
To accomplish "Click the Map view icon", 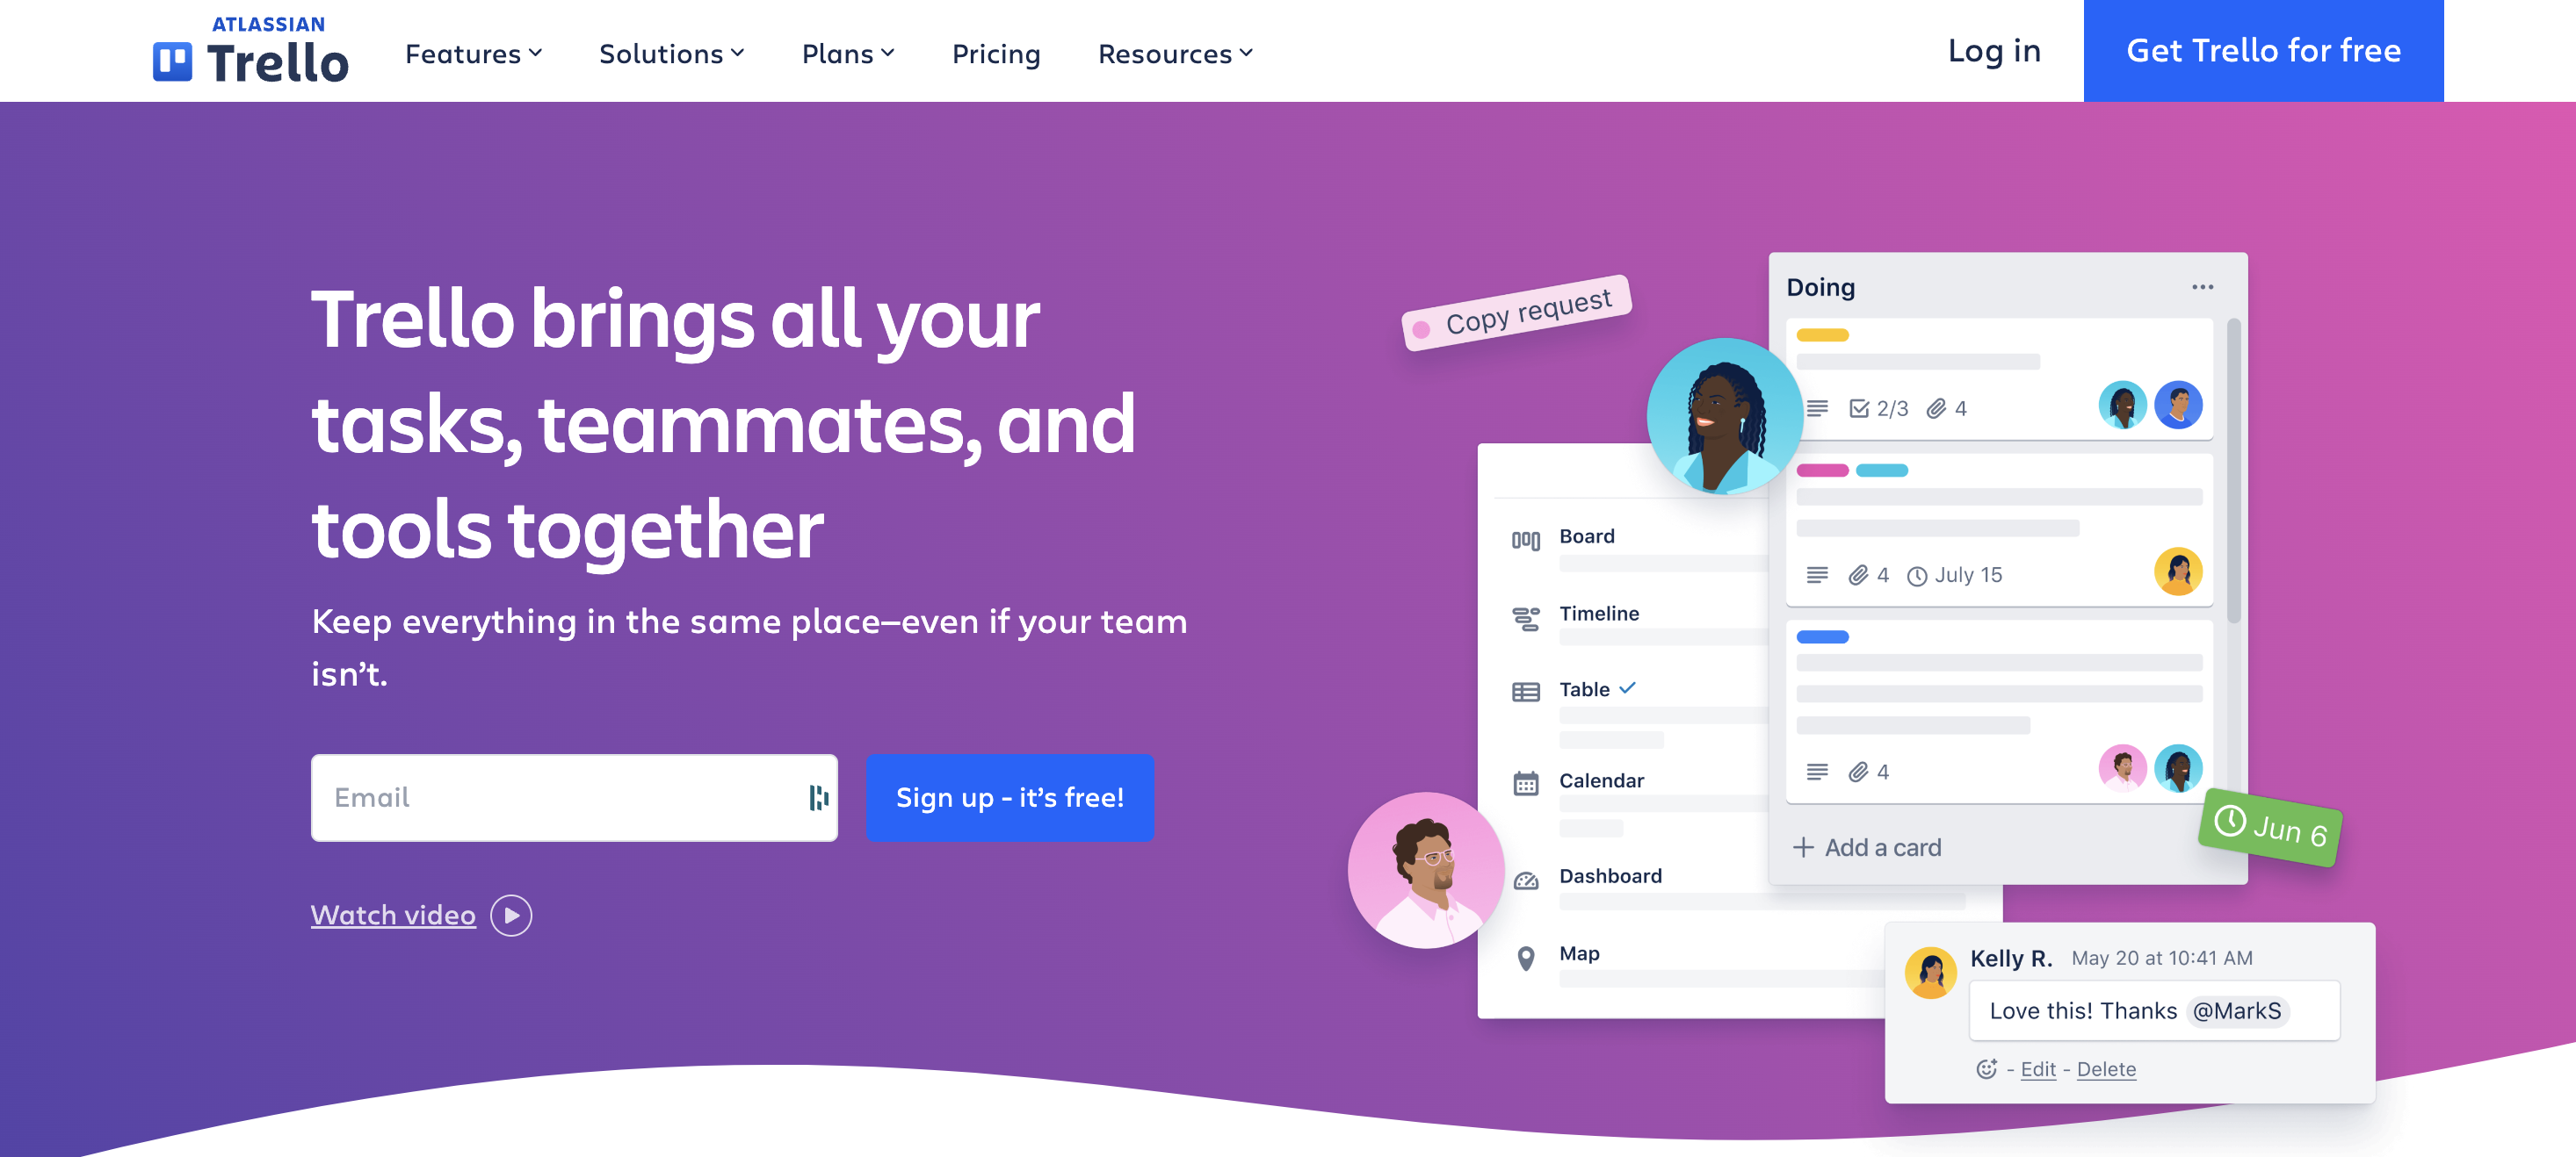I will point(1526,955).
